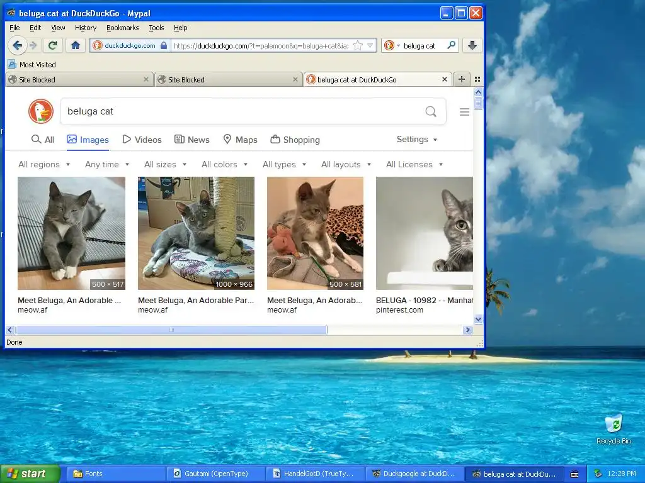645x483 pixels.
Task: Switch to the first Site Blocked tab
Action: tap(79, 80)
